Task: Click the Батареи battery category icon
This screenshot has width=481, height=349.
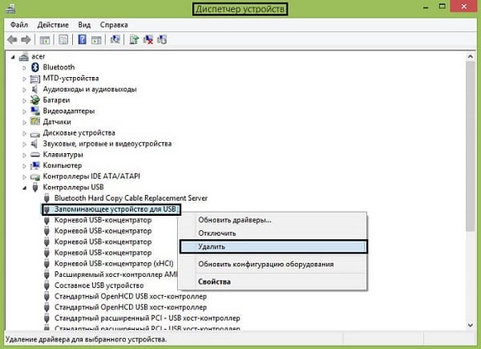Action: 34,100
